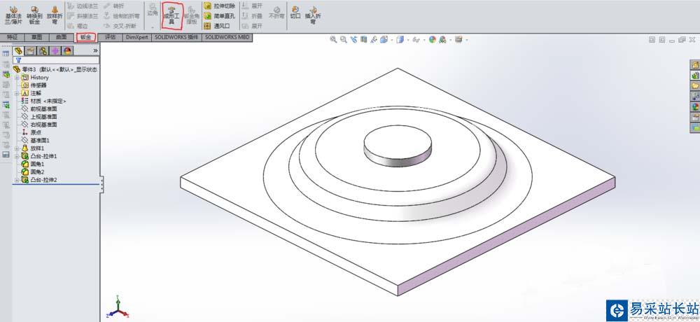This screenshot has height=322, width=700.
Task: Open SOLIDWORKS Resources in task pane
Action: (694, 65)
